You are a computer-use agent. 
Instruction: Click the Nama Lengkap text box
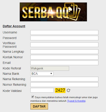pos(64,52)
